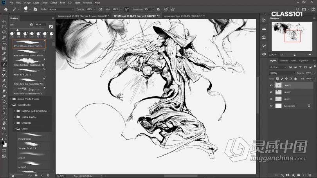This screenshot has width=317, height=178.
Task: Hide Layer 3 visibility eye
Action: [x=271, y=85]
